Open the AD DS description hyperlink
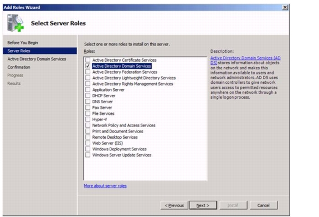Image resolution: width=319 pixels, height=217 pixels. click(245, 60)
